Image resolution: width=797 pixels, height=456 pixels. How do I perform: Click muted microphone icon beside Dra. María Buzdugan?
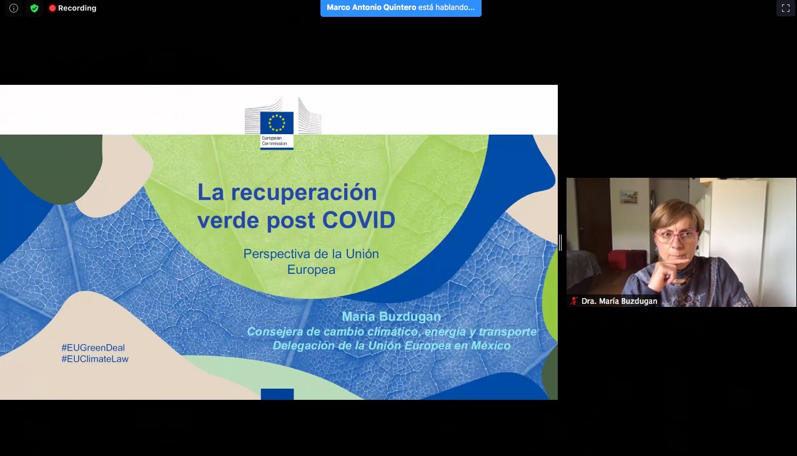(574, 301)
